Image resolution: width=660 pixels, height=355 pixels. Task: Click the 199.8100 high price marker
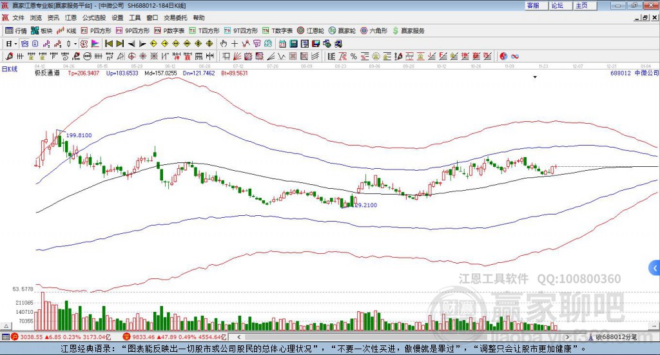(79, 135)
